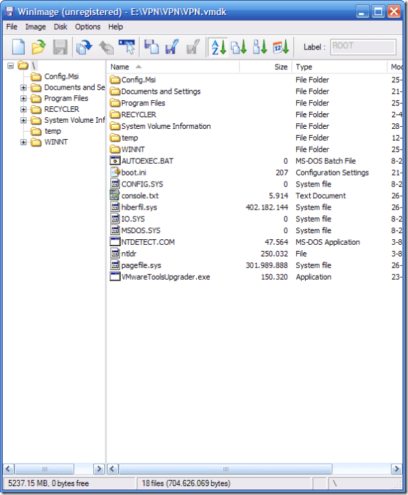
Task: Click temp folder name in file list
Action: pos(130,138)
